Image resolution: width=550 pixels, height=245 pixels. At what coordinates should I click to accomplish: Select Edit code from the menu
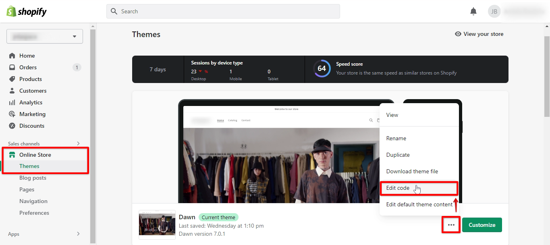[398, 188]
